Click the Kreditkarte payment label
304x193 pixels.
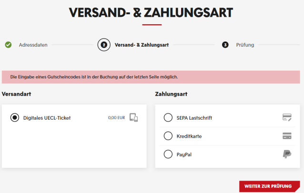pyautogui.click(x=189, y=136)
